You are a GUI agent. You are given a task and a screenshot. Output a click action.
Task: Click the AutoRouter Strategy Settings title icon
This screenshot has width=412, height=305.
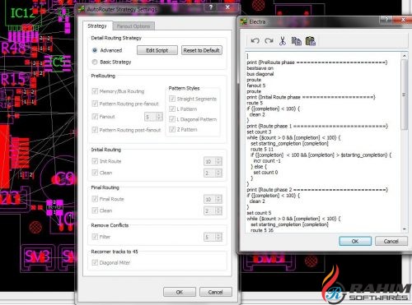coord(81,10)
